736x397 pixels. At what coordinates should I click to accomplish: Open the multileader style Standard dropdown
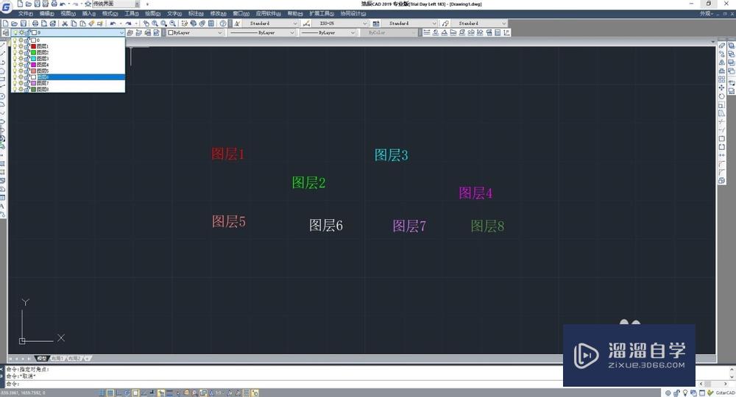479,24
